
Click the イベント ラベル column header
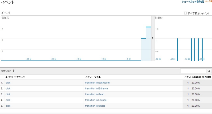click(x=92, y=77)
